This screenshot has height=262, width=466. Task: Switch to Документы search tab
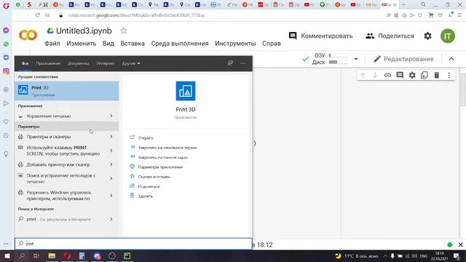click(x=78, y=63)
